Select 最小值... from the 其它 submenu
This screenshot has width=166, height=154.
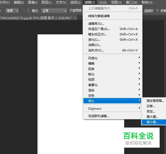point(154,122)
